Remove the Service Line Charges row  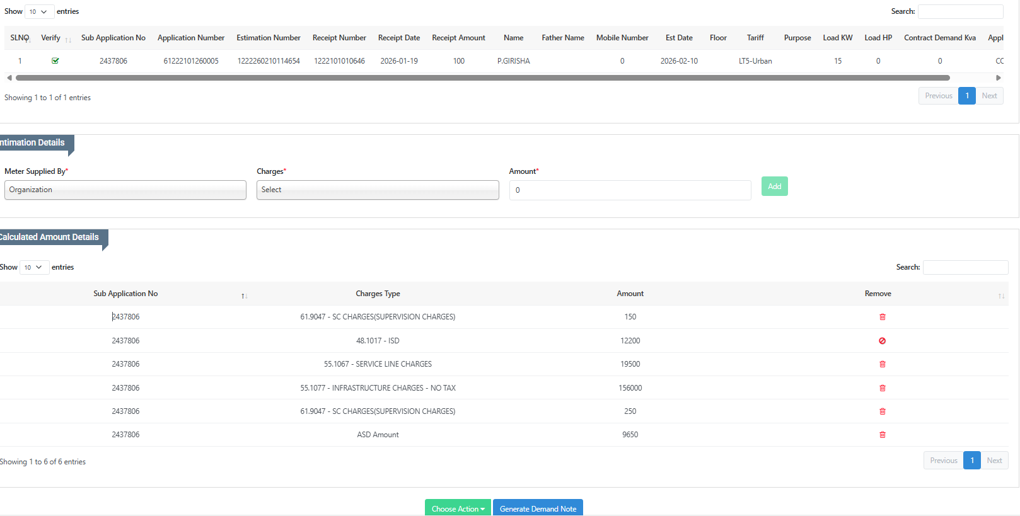[x=882, y=364]
